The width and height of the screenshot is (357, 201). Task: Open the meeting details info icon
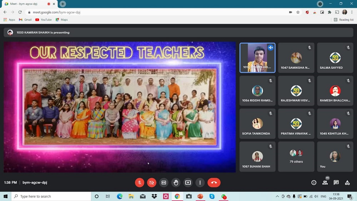pos(314,182)
